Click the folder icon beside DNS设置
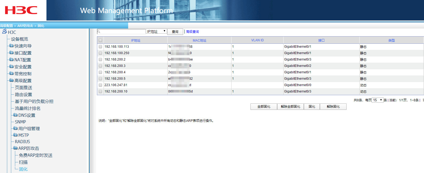 click(x=15, y=115)
